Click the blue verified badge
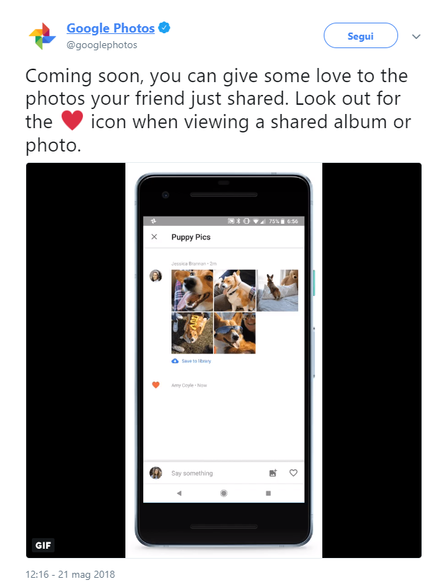Screen dimensions: 447x587 coord(164,28)
